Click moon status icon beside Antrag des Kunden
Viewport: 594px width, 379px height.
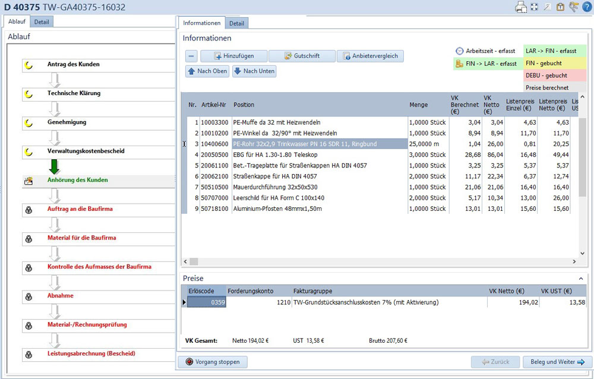29,65
